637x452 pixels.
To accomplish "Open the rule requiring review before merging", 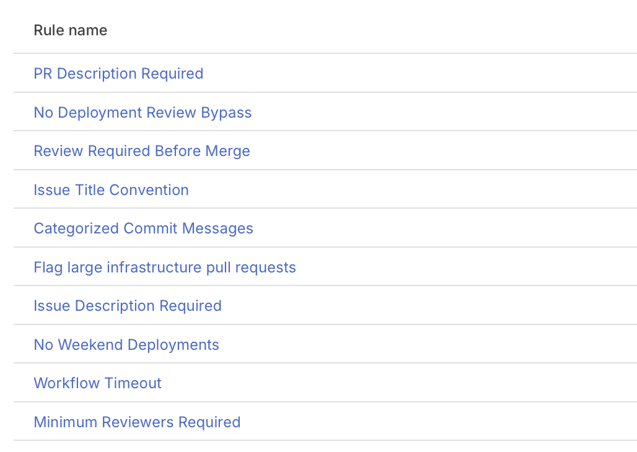I will coord(142,151).
